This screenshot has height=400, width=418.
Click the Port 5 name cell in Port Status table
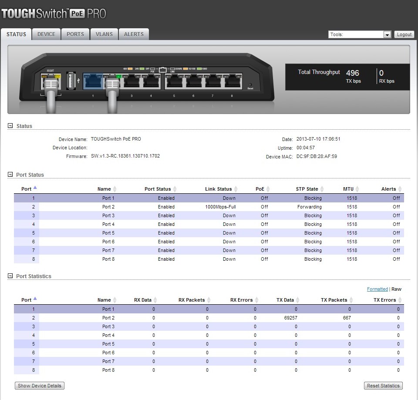[108, 233]
